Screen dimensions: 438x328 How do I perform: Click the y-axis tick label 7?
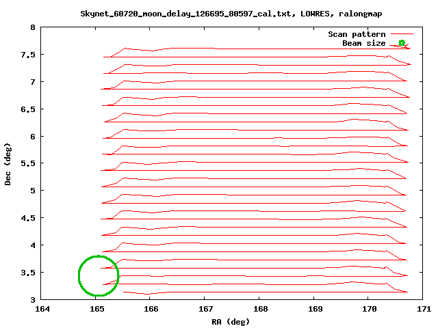[33, 82]
